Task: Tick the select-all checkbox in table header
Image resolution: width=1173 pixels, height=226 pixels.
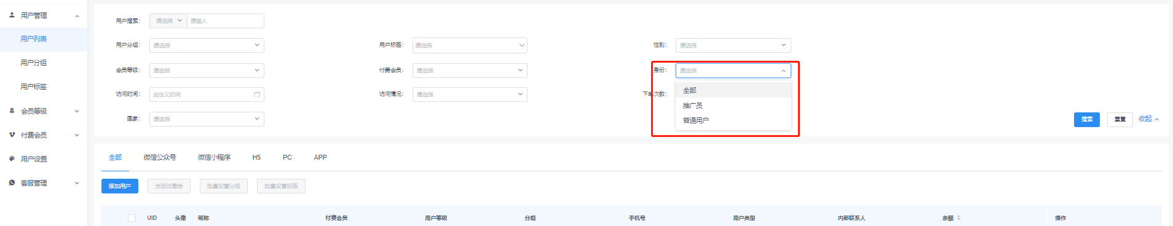Action: click(x=132, y=218)
